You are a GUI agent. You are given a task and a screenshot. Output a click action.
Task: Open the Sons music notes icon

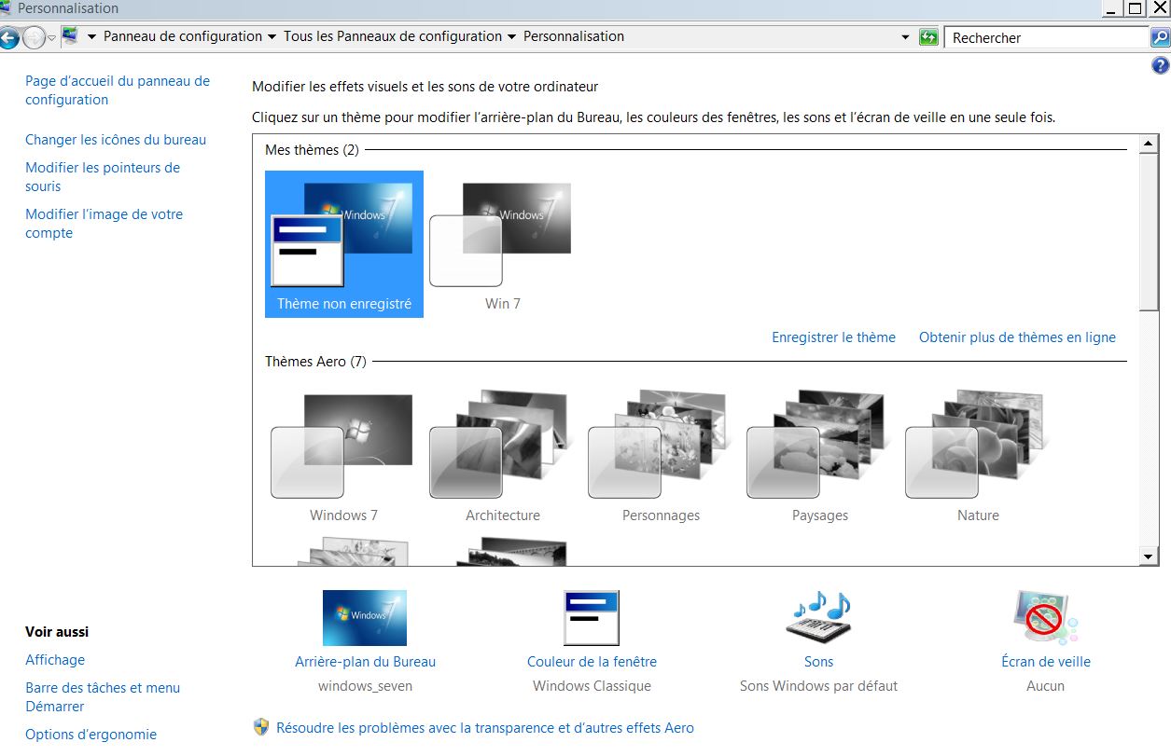pos(818,618)
